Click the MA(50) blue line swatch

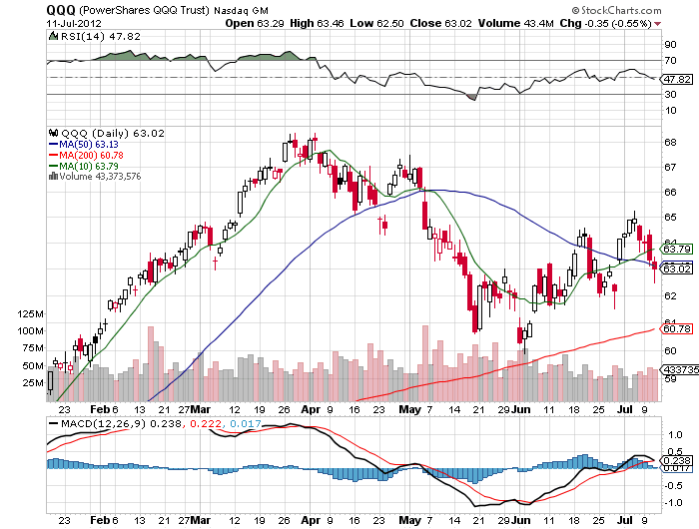[53, 144]
